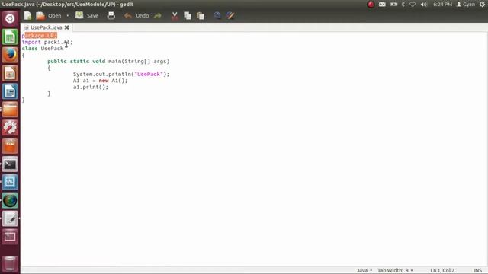This screenshot has width=488, height=274.
Task: Open the network indicator menu
Action: [413, 5]
